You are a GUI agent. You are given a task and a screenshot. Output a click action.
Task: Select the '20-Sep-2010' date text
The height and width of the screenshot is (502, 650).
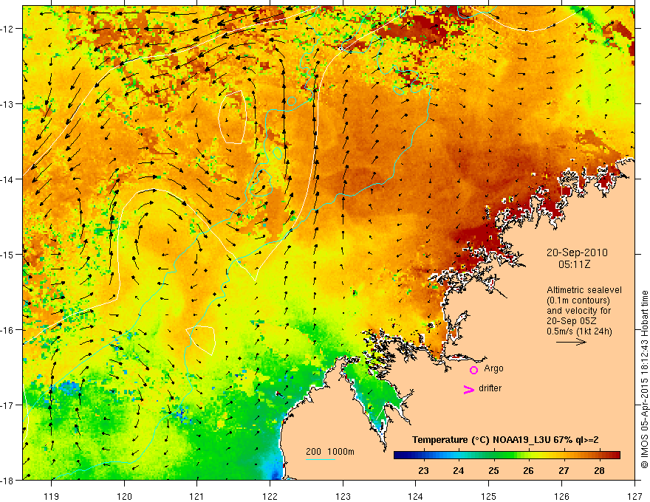pyautogui.click(x=577, y=252)
